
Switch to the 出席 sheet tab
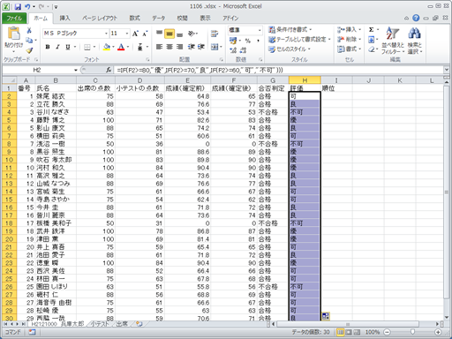point(122,324)
